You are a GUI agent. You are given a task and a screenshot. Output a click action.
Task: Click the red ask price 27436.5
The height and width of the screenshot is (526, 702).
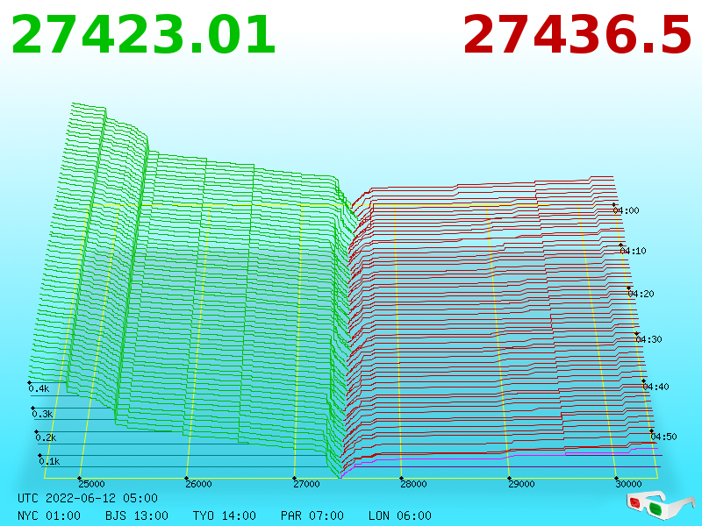coord(577,35)
